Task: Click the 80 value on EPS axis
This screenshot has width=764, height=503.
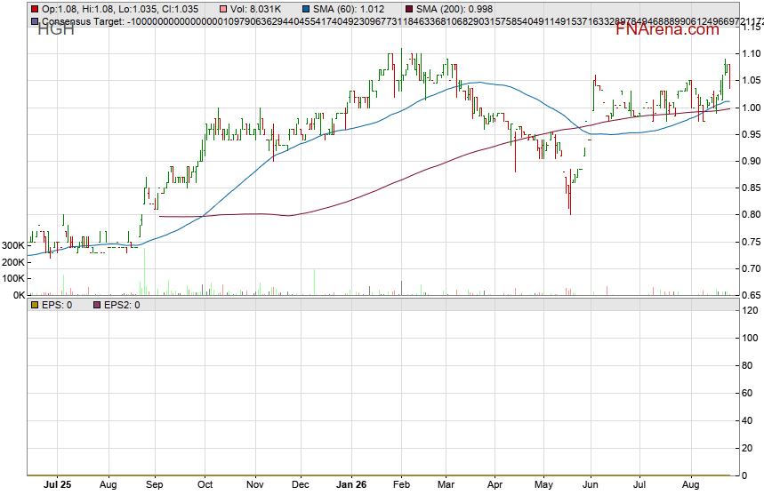Action: pos(748,365)
